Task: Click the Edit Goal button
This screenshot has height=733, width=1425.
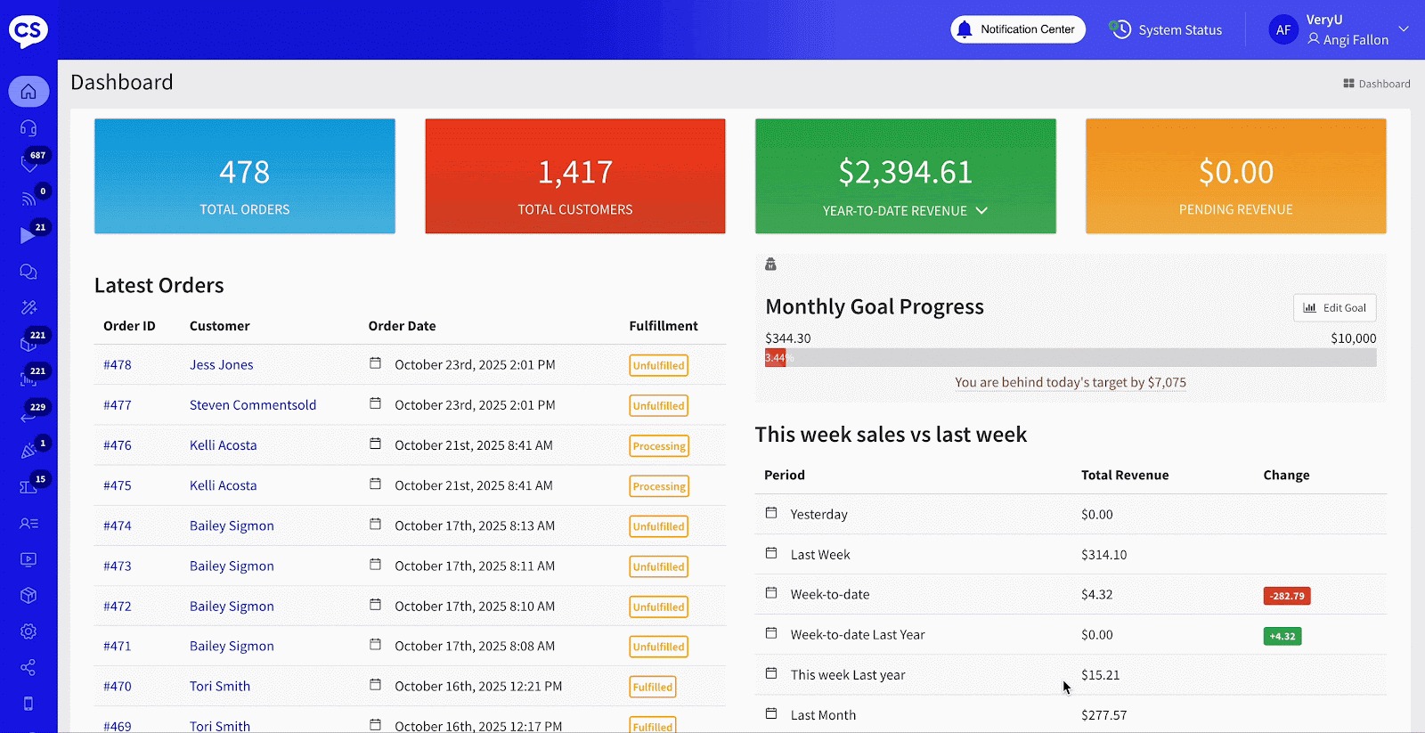Action: pyautogui.click(x=1334, y=308)
